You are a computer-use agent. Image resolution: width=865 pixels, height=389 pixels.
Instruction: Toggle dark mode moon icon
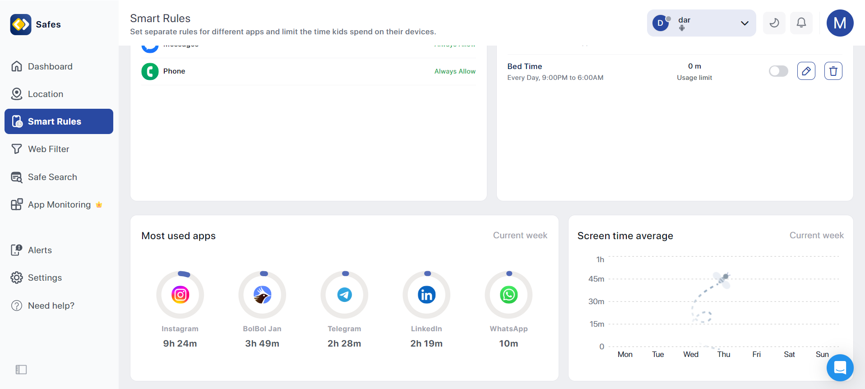point(774,23)
